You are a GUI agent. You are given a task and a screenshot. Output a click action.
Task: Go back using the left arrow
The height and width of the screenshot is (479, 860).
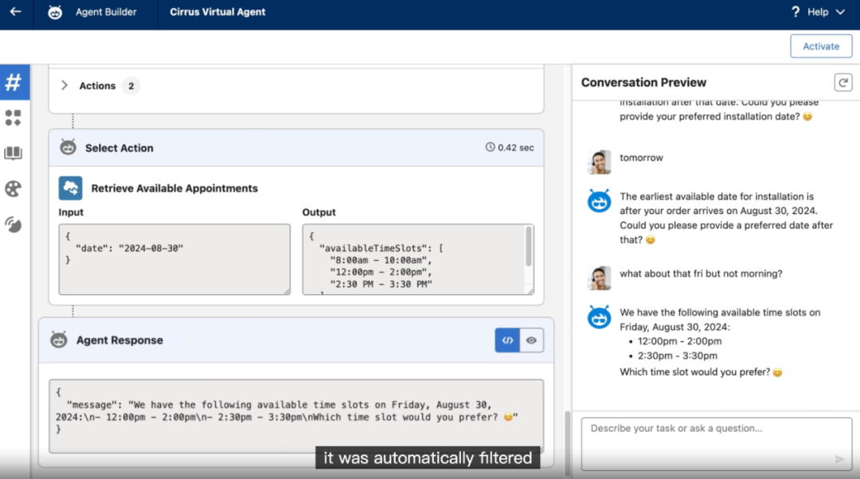[x=15, y=11]
